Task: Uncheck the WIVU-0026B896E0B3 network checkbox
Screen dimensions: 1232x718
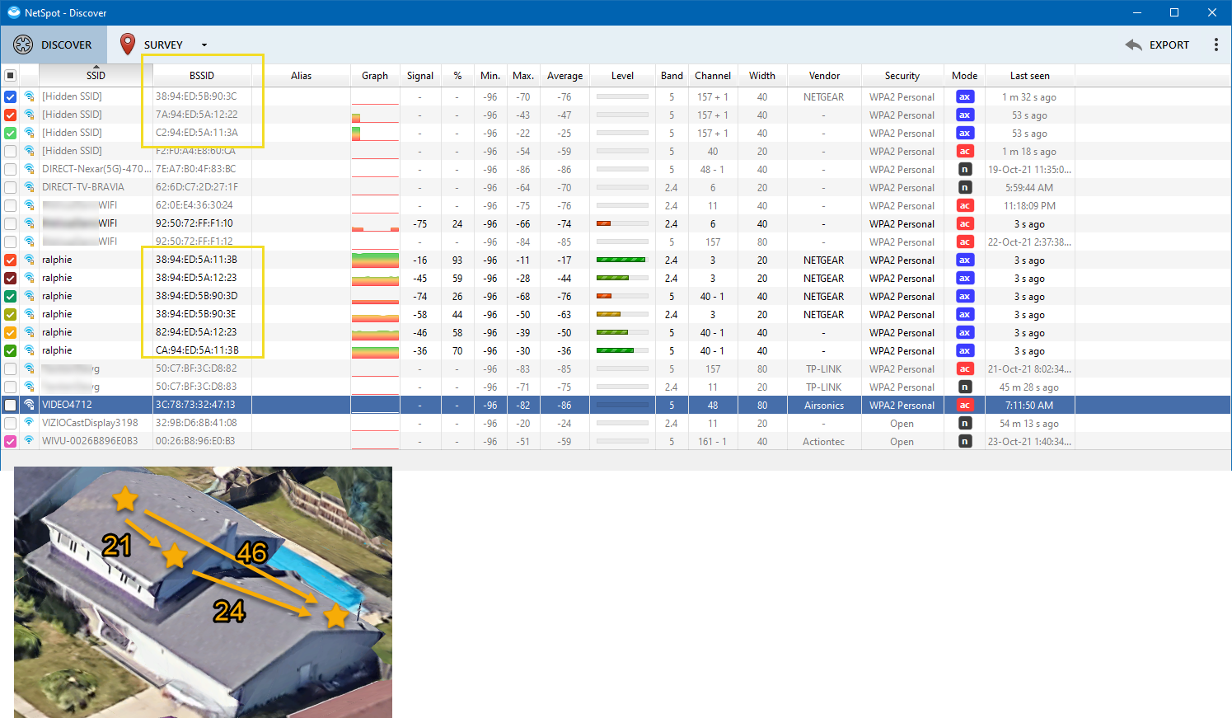Action: click(x=11, y=442)
